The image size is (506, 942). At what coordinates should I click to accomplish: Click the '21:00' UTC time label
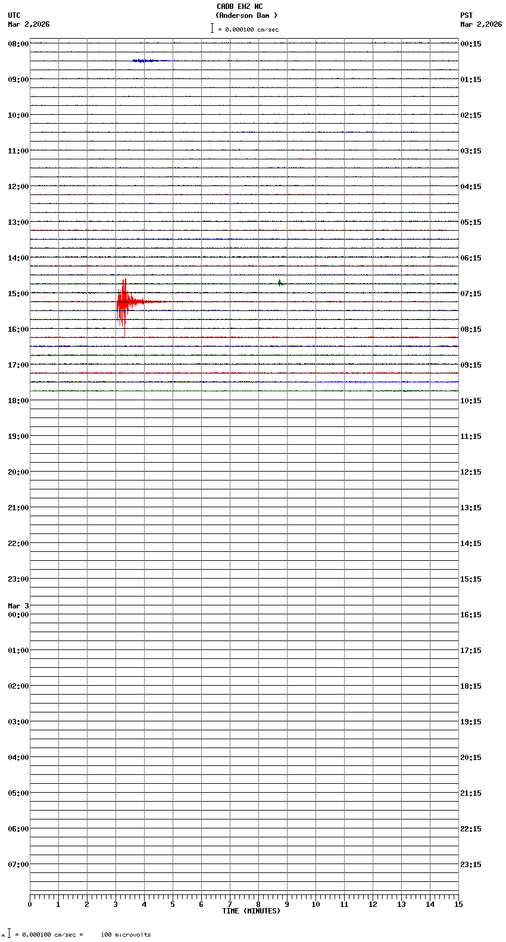18,508
